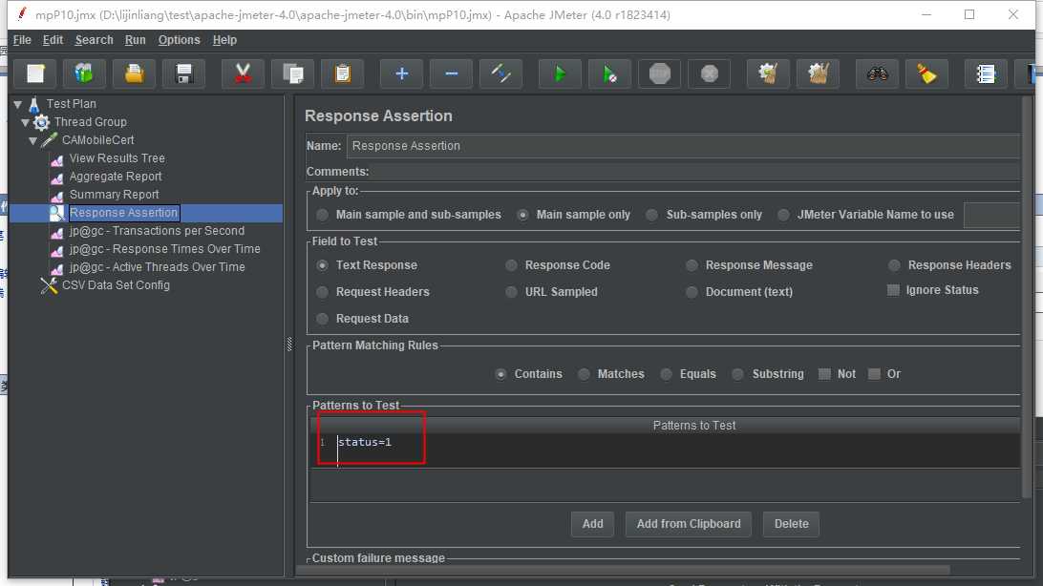Select Aggregate Report tree item
Image resolution: width=1043 pixels, height=586 pixels.
point(116,176)
